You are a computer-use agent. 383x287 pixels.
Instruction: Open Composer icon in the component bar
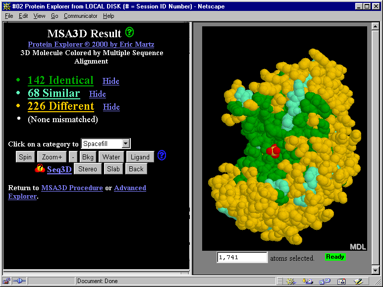point(357,281)
